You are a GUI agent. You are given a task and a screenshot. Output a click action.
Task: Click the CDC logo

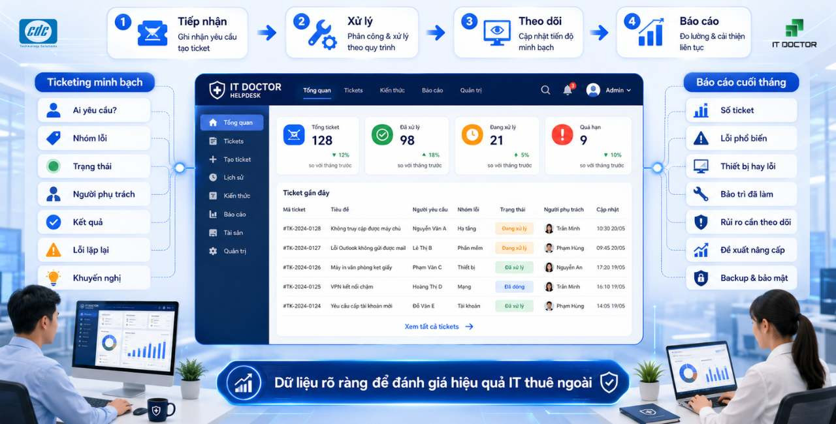pos(38,33)
